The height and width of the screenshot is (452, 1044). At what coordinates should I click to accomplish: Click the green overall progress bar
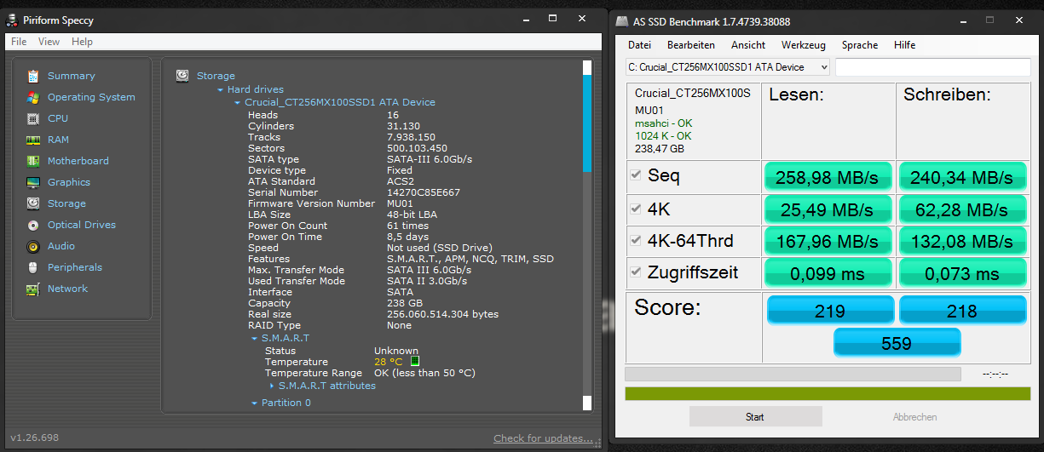point(828,393)
